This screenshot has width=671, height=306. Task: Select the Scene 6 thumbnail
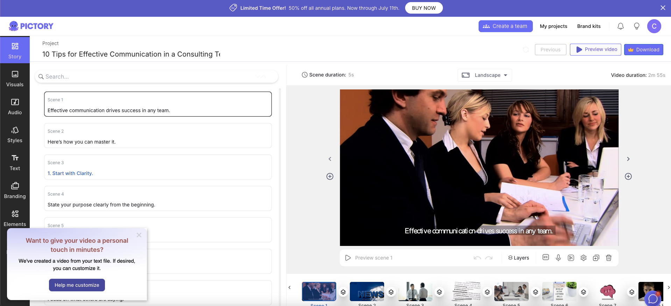click(559, 291)
